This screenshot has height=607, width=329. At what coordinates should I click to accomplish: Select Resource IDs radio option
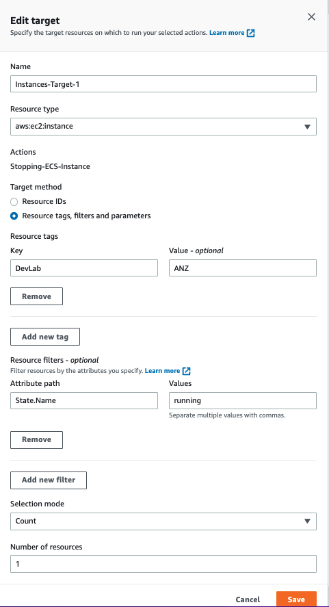14,202
